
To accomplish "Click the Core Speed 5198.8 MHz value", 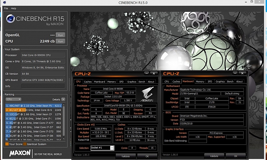I will tap(101, 129).
